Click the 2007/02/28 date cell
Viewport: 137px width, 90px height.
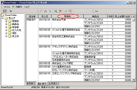point(45,32)
